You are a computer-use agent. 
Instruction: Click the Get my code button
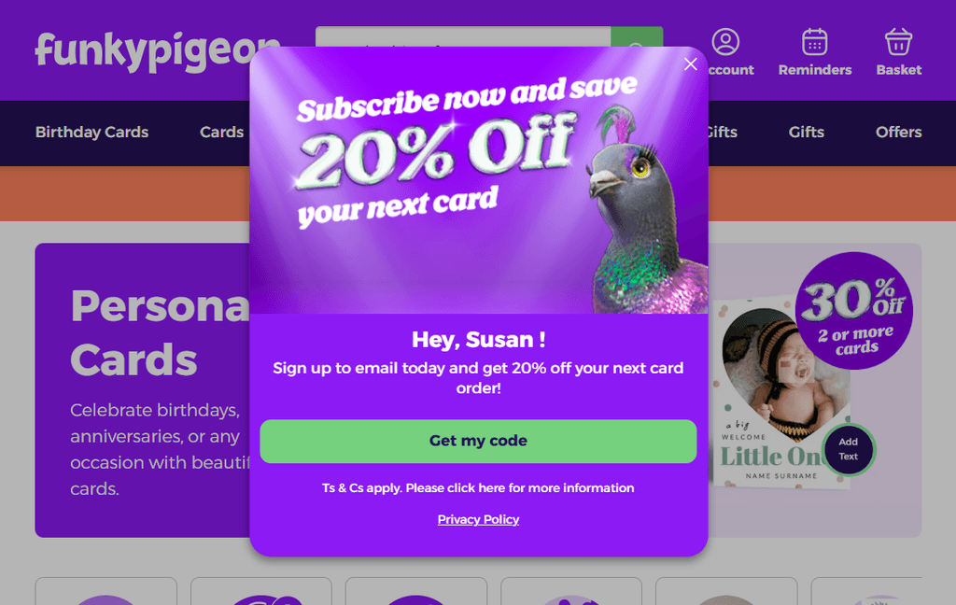point(478,441)
